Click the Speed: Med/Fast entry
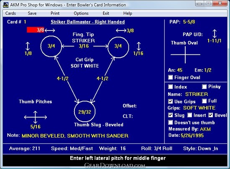This screenshot has width=230, height=169. click(72, 149)
